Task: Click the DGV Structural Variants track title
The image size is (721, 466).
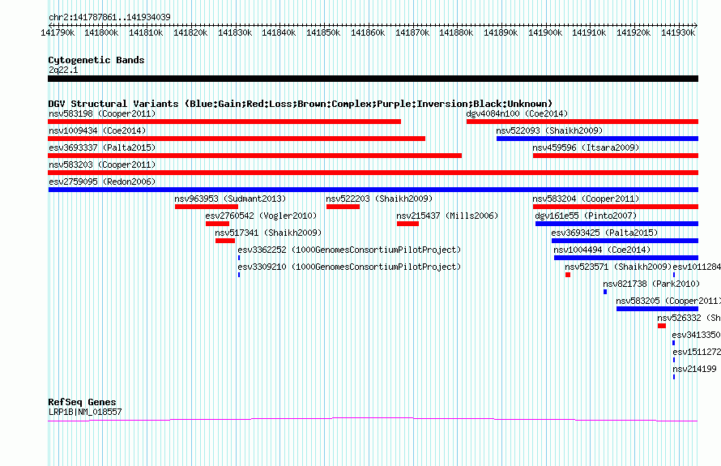Action: coord(301,104)
